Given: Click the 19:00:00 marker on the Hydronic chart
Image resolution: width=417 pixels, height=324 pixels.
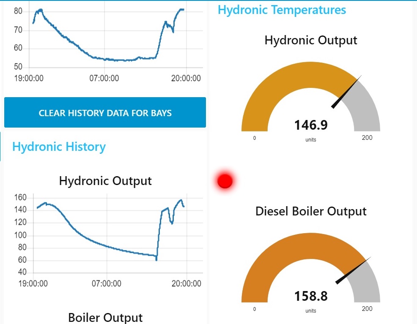Looking at the screenshot, I should click(33, 283).
